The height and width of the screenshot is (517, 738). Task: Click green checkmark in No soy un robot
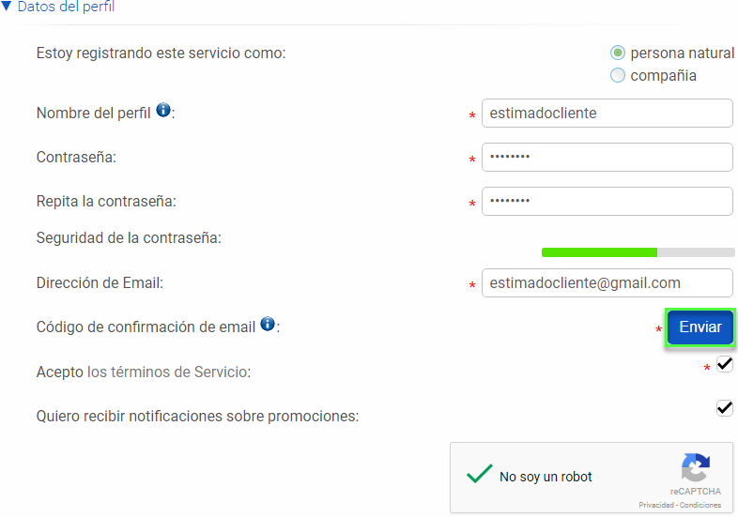[x=480, y=474]
